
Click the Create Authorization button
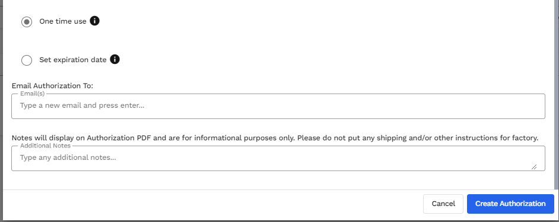510,204
